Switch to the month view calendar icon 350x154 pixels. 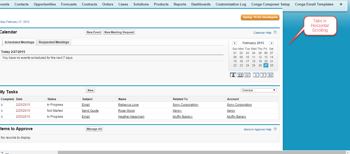pyautogui.click(x=270, y=75)
